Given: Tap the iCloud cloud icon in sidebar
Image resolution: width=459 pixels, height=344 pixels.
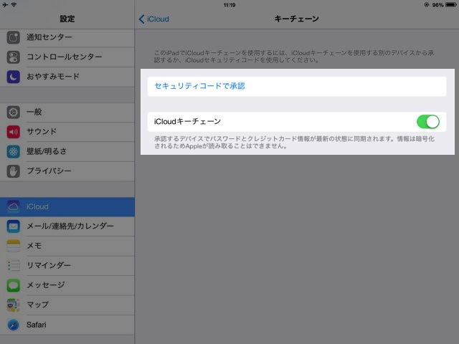Looking at the screenshot, I should tap(13, 207).
